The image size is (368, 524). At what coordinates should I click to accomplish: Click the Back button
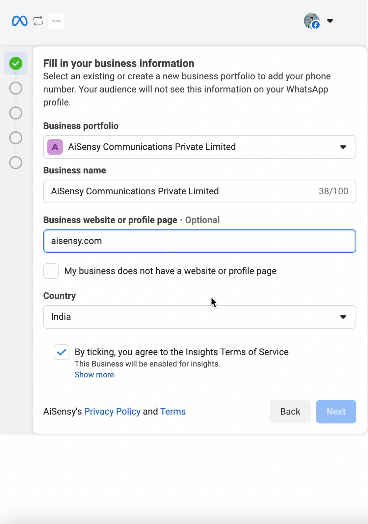290,412
